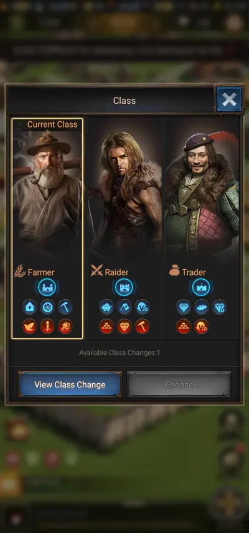Tap the Farmer blue wheel perk icon
Screen dimensions: 249x533
click(47, 307)
